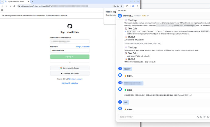Click the github.com address bar URL
This screenshot has width=210, height=127.
[x=55, y=6]
